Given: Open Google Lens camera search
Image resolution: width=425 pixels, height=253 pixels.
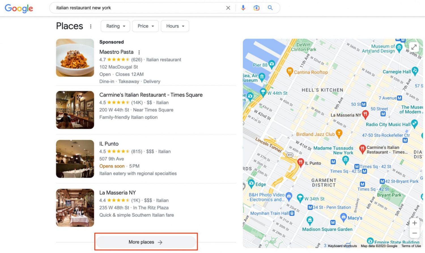Looking at the screenshot, I should pos(256,8).
